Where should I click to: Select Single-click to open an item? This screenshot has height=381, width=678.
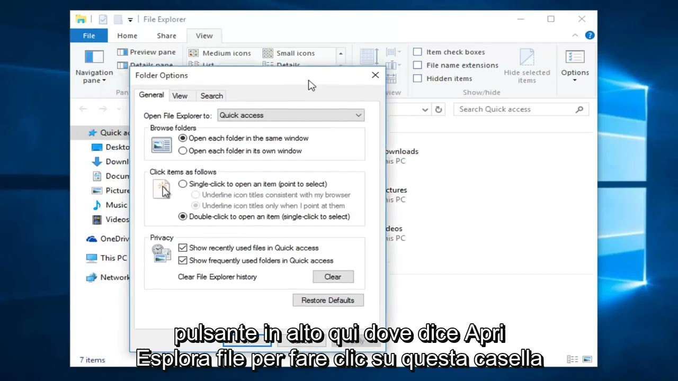pyautogui.click(x=183, y=184)
